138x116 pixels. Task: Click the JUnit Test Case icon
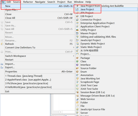pyautogui.click(x=77, y=85)
